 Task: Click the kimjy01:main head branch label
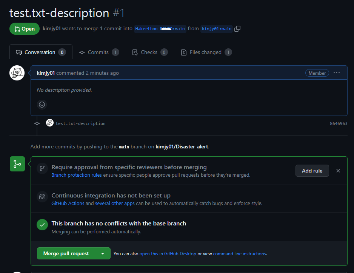(x=217, y=29)
